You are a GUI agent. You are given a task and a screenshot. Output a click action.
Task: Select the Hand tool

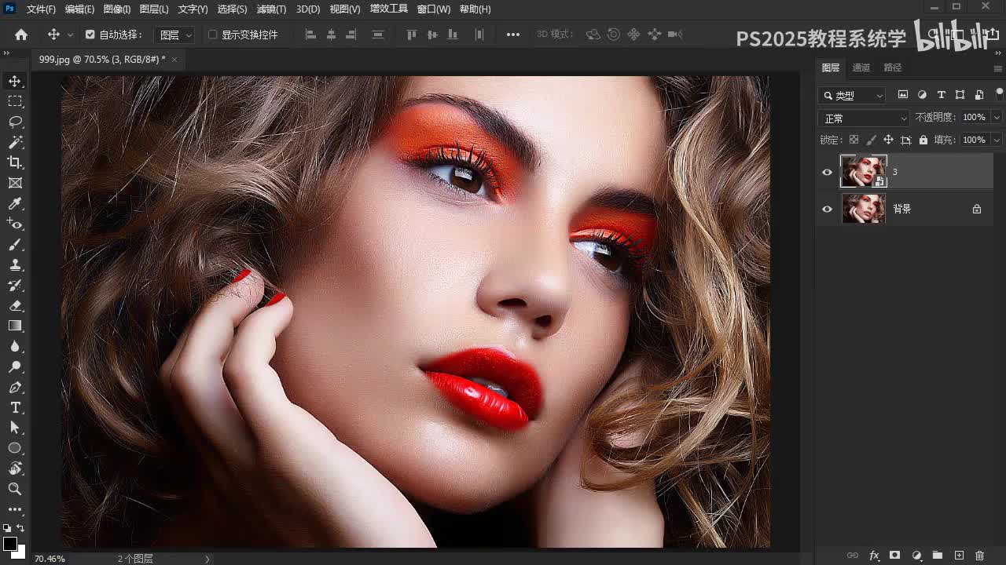click(15, 468)
